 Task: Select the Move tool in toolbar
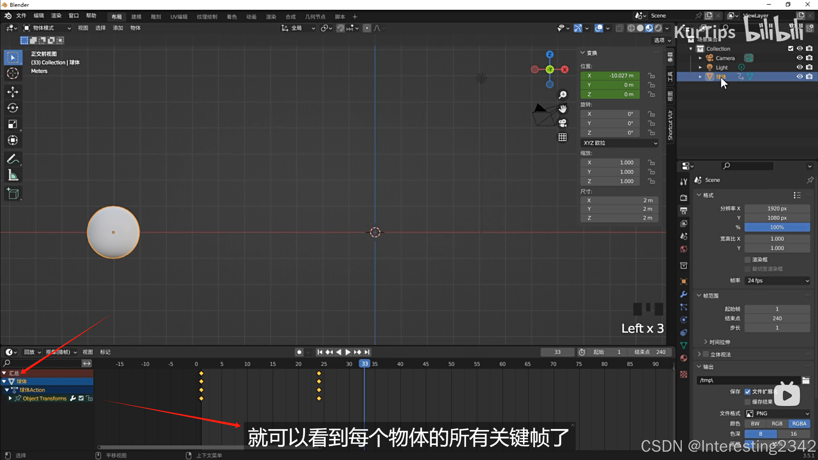pos(13,92)
